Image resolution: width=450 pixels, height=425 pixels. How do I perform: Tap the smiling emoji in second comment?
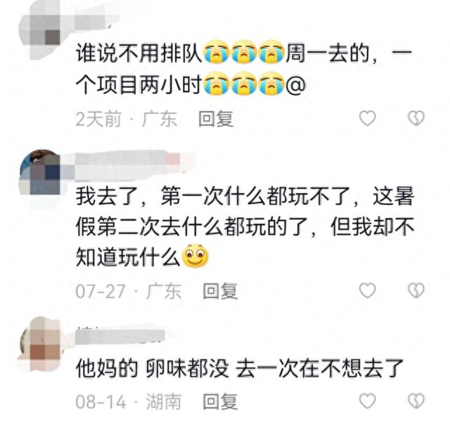[x=196, y=256]
